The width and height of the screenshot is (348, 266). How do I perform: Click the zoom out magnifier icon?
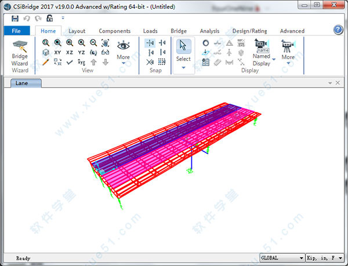[93, 43]
